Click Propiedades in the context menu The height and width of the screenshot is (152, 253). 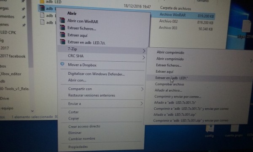[78, 147]
